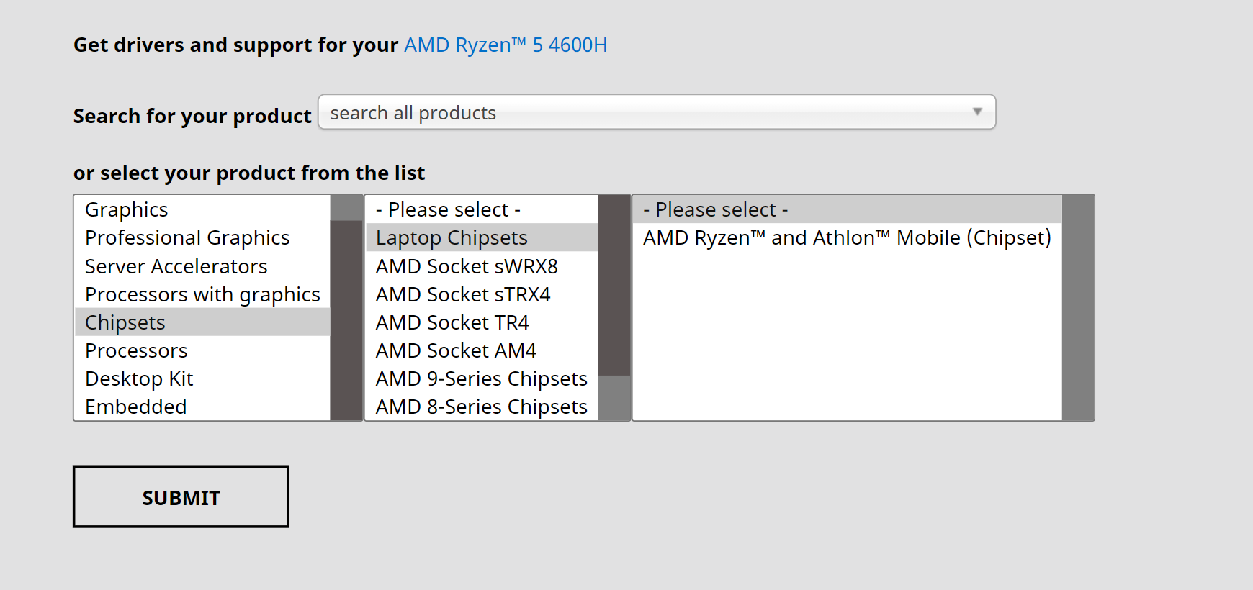Click the third list scrollbar track
Screen dimensions: 1253x590
coord(1078,308)
